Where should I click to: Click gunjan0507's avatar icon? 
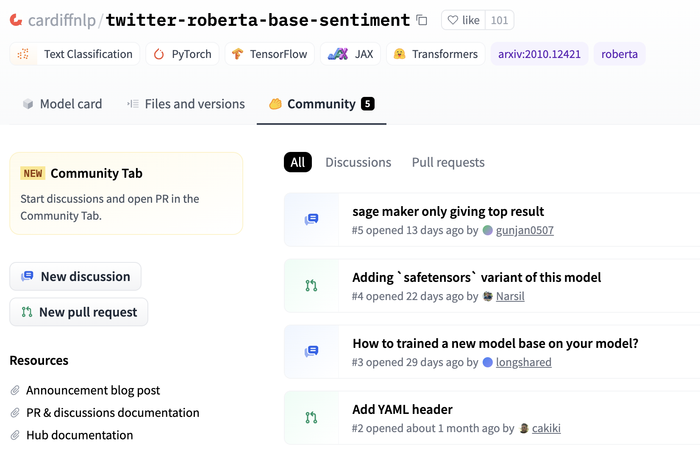click(488, 230)
